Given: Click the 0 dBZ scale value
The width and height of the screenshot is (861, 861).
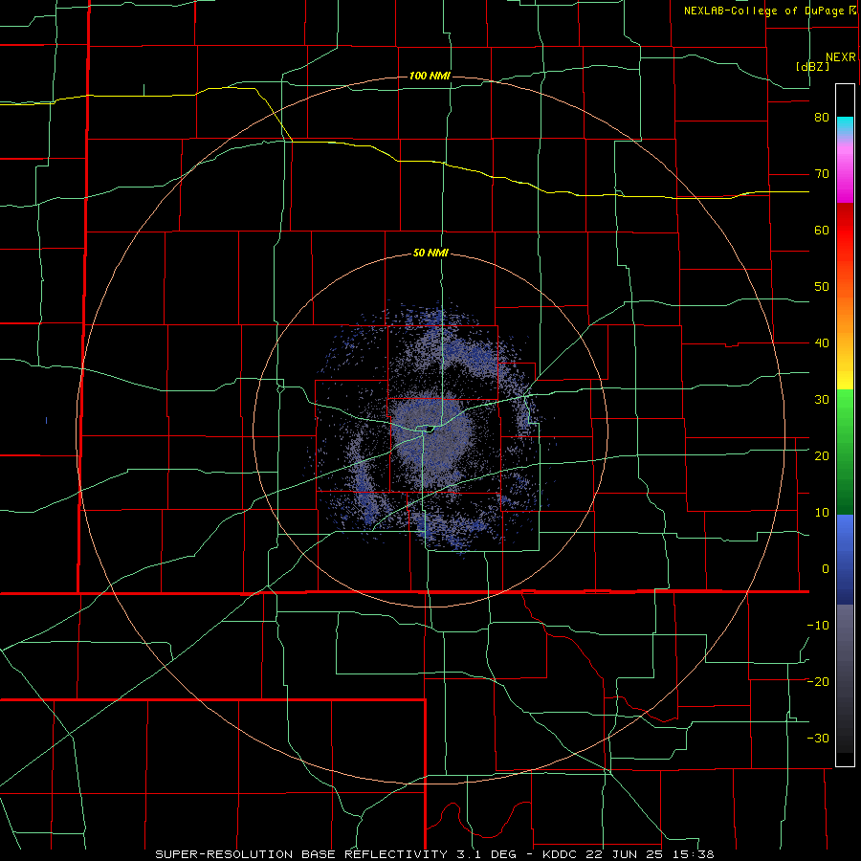Looking at the screenshot, I should pyautogui.click(x=826, y=569).
